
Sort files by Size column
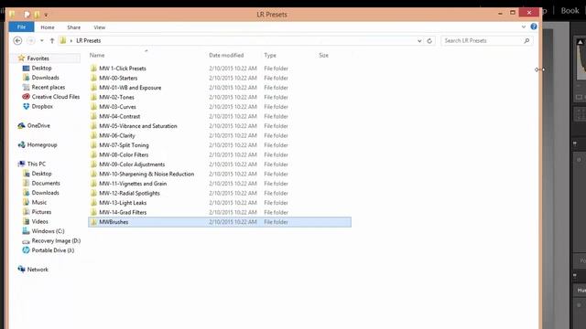[323, 55]
